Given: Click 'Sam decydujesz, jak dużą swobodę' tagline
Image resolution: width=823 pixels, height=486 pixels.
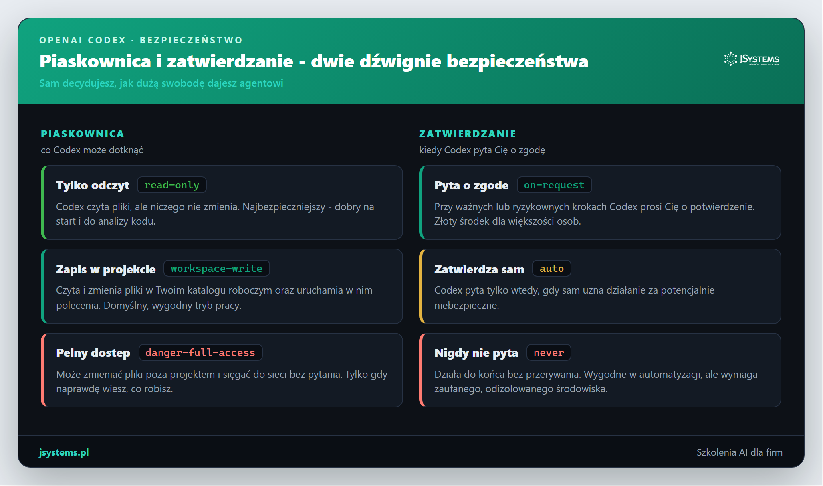Looking at the screenshot, I should coord(161,83).
